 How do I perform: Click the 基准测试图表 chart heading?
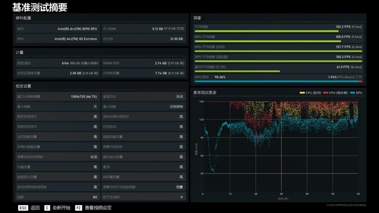tap(205, 93)
